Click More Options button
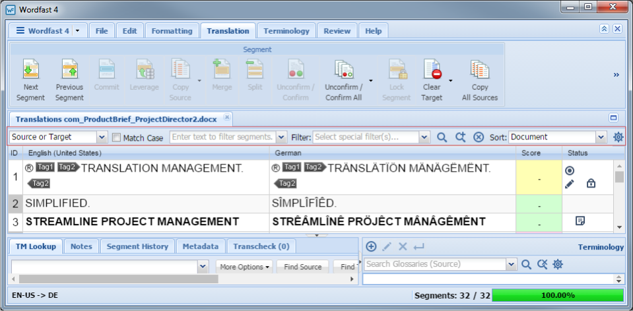The height and width of the screenshot is (311, 633). [x=245, y=267]
